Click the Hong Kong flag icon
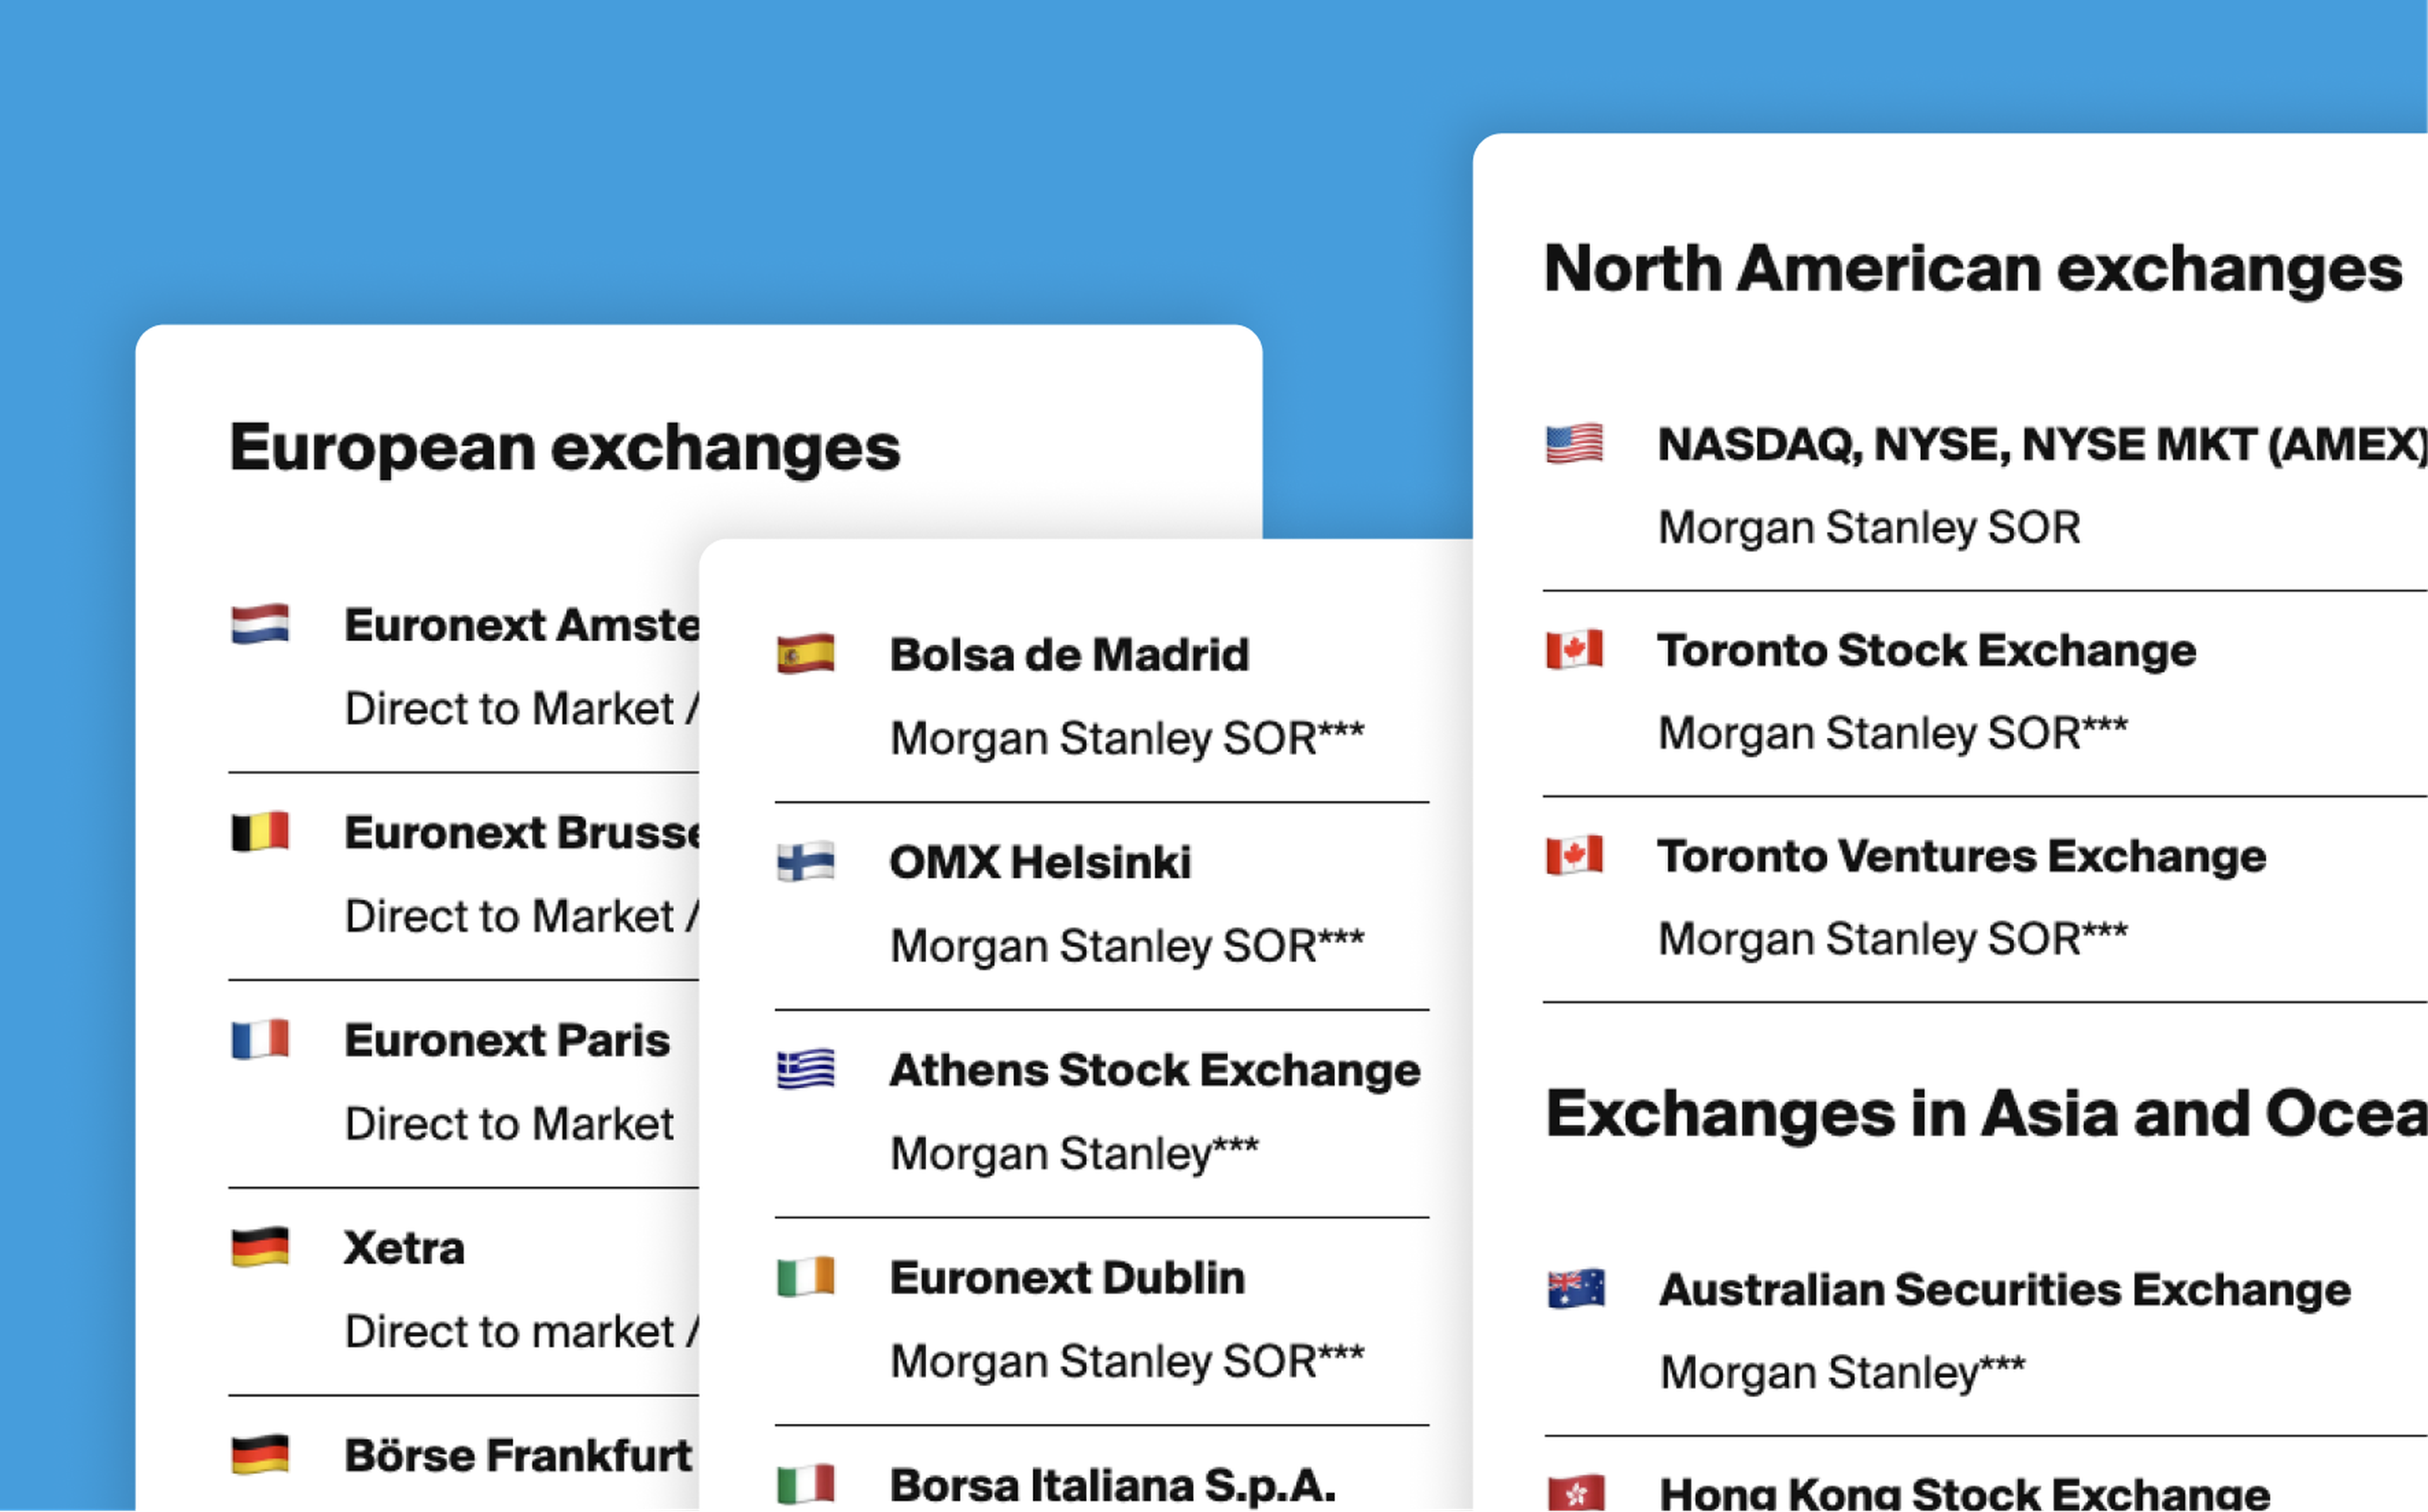 click(x=1576, y=1493)
